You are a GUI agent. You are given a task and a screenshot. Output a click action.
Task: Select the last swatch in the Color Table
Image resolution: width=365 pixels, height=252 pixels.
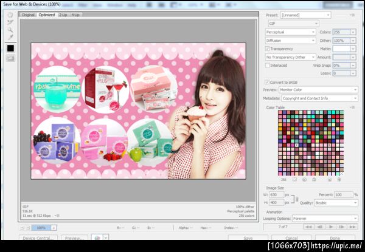(341, 174)
